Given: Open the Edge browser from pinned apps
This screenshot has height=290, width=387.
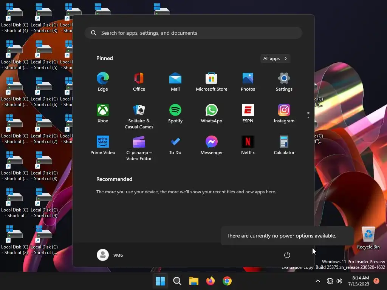Looking at the screenshot, I should 103,82.
